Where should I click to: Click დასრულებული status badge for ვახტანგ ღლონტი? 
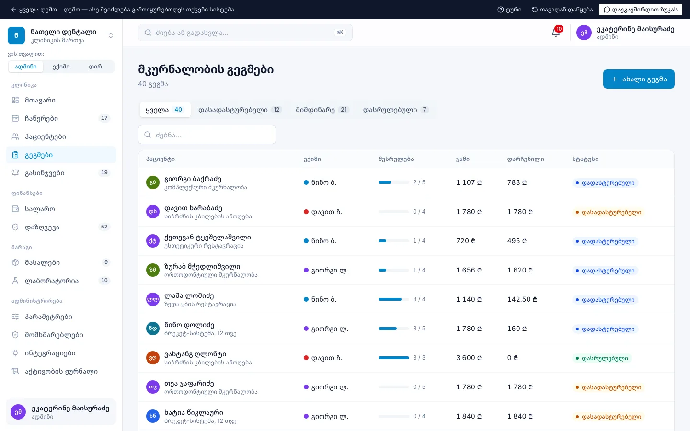[x=602, y=358]
